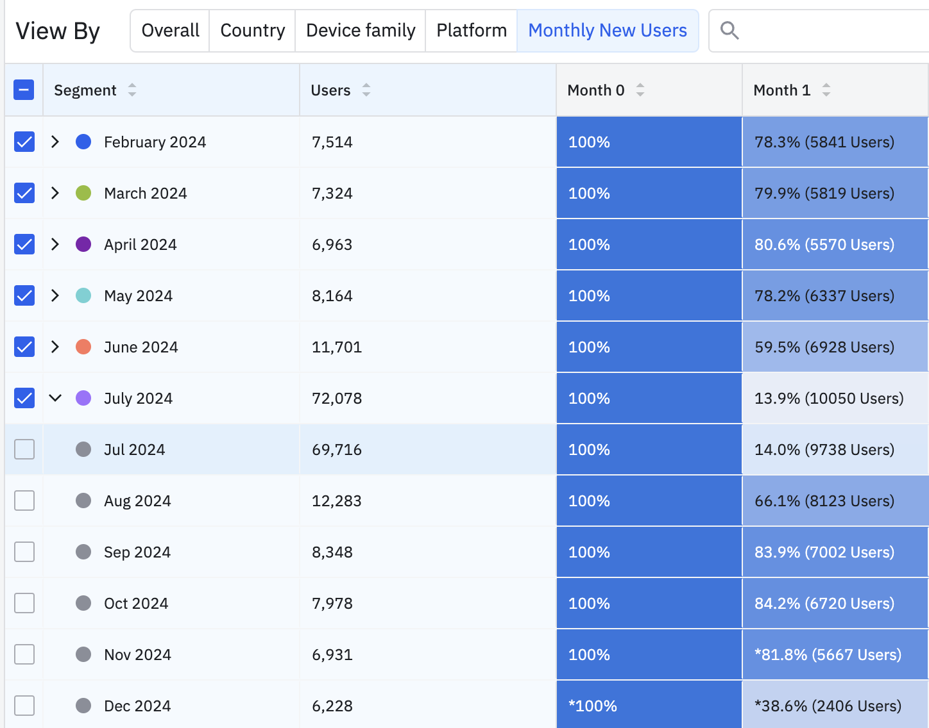Click the April 2024 purple color dot
This screenshot has width=929, height=728.
pyautogui.click(x=83, y=244)
